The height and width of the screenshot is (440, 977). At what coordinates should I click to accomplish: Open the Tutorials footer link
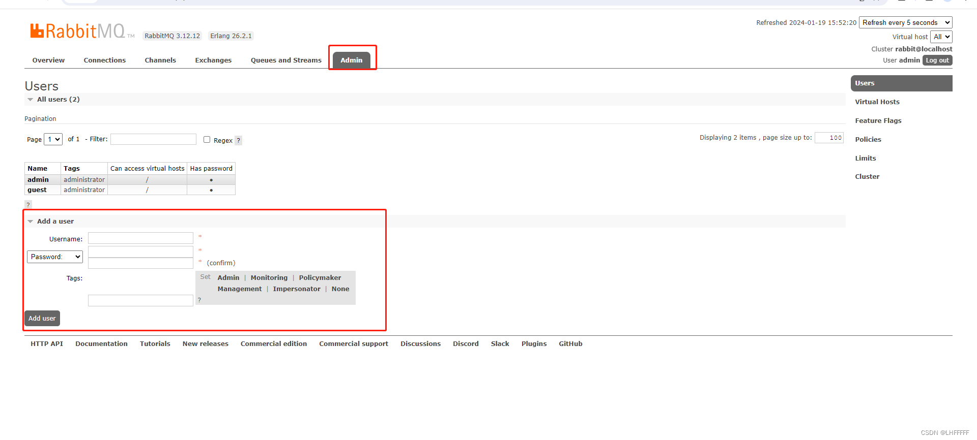click(x=155, y=343)
